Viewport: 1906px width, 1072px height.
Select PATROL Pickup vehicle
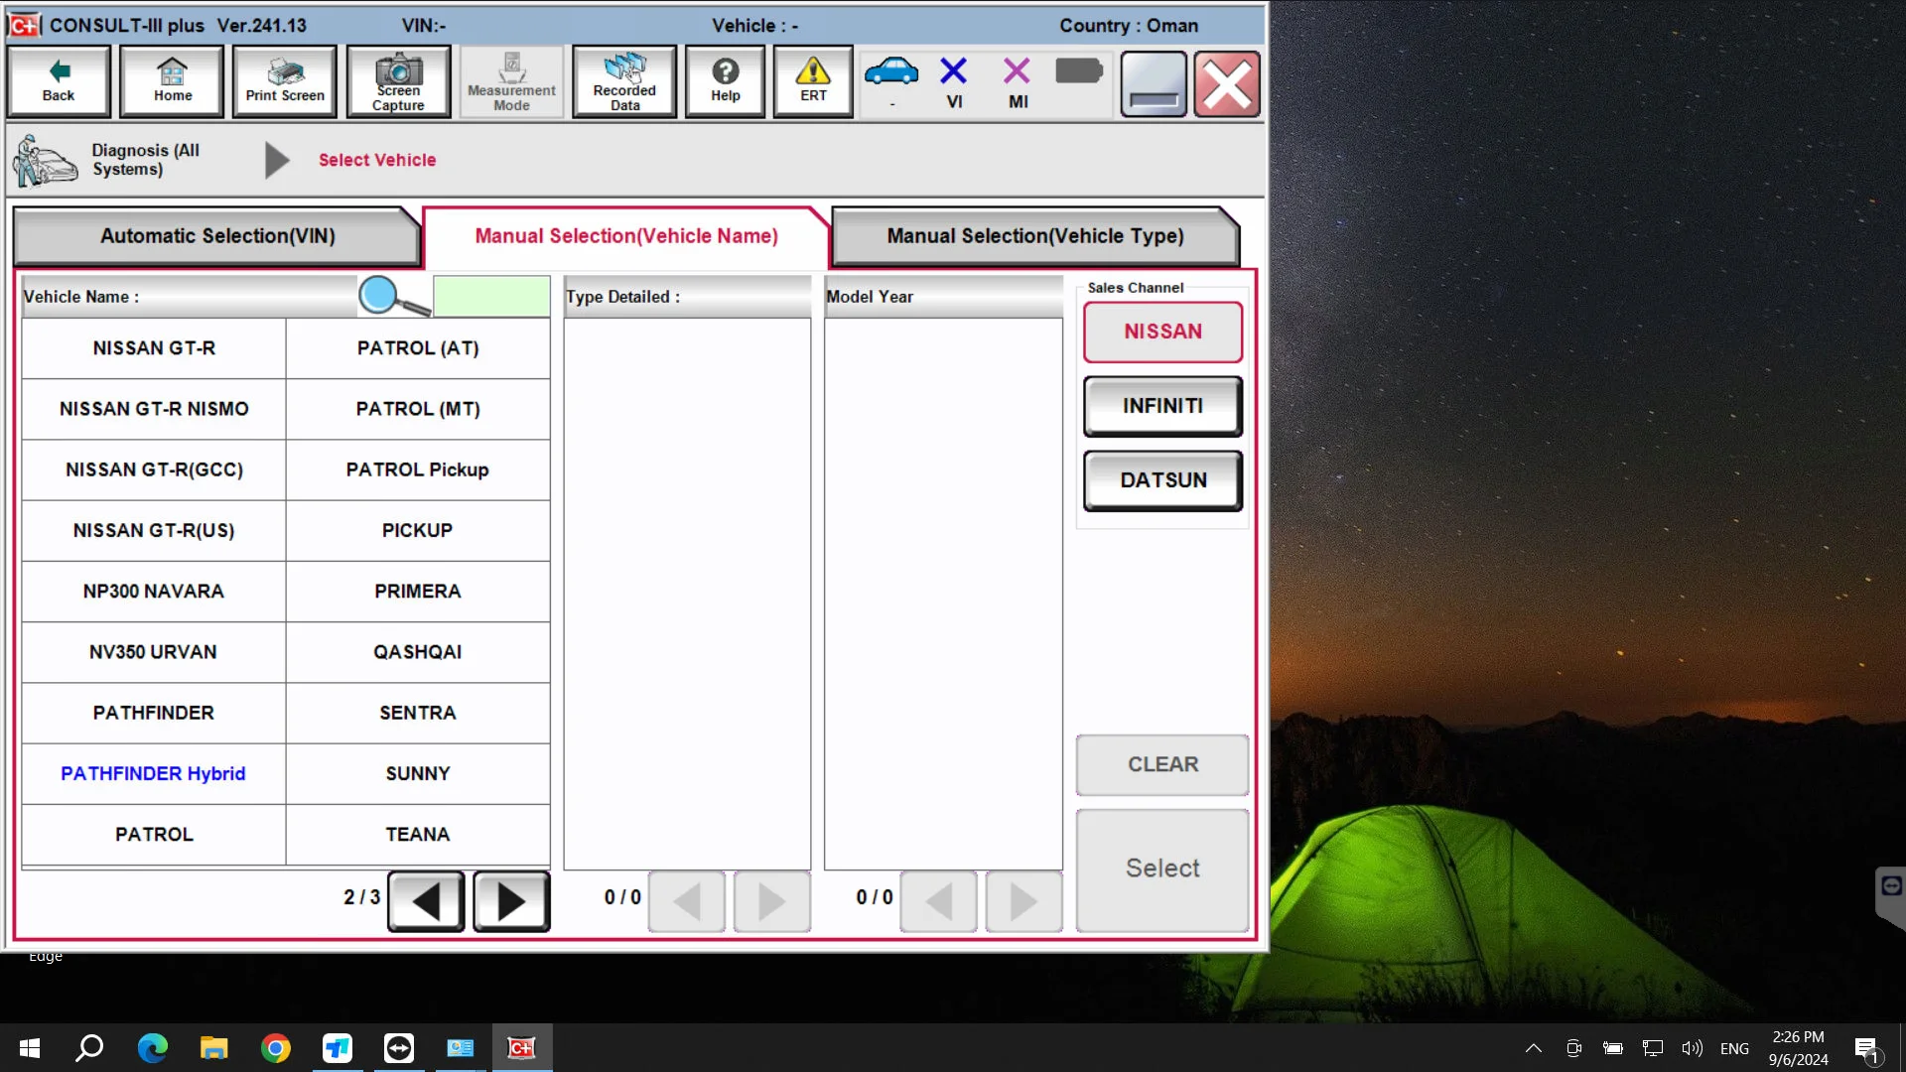click(x=418, y=469)
